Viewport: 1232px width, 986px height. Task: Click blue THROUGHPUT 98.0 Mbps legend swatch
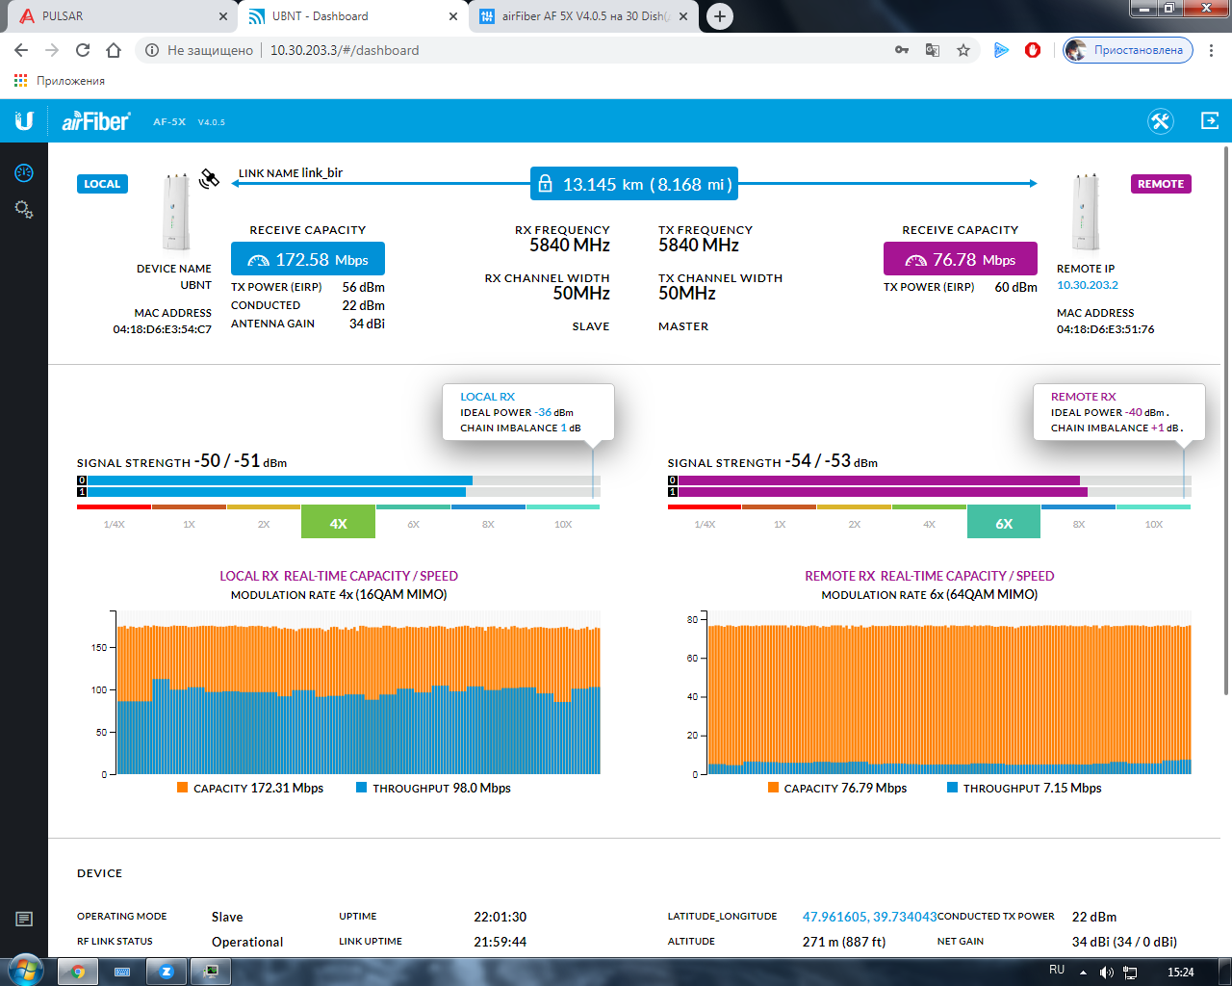click(x=362, y=788)
